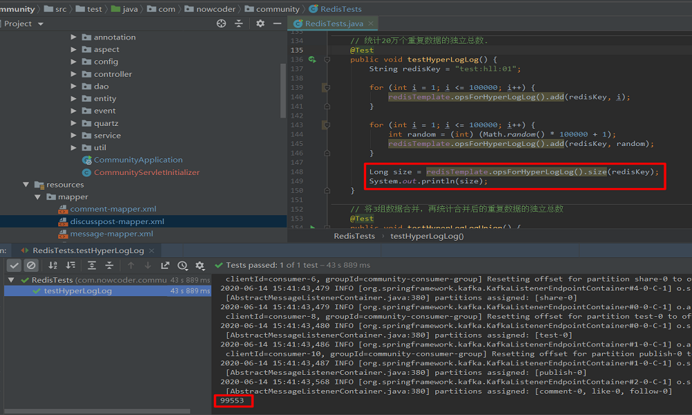Close the RedisTests.java editor tab
Image resolution: width=692 pixels, height=415 pixels.
(x=371, y=24)
